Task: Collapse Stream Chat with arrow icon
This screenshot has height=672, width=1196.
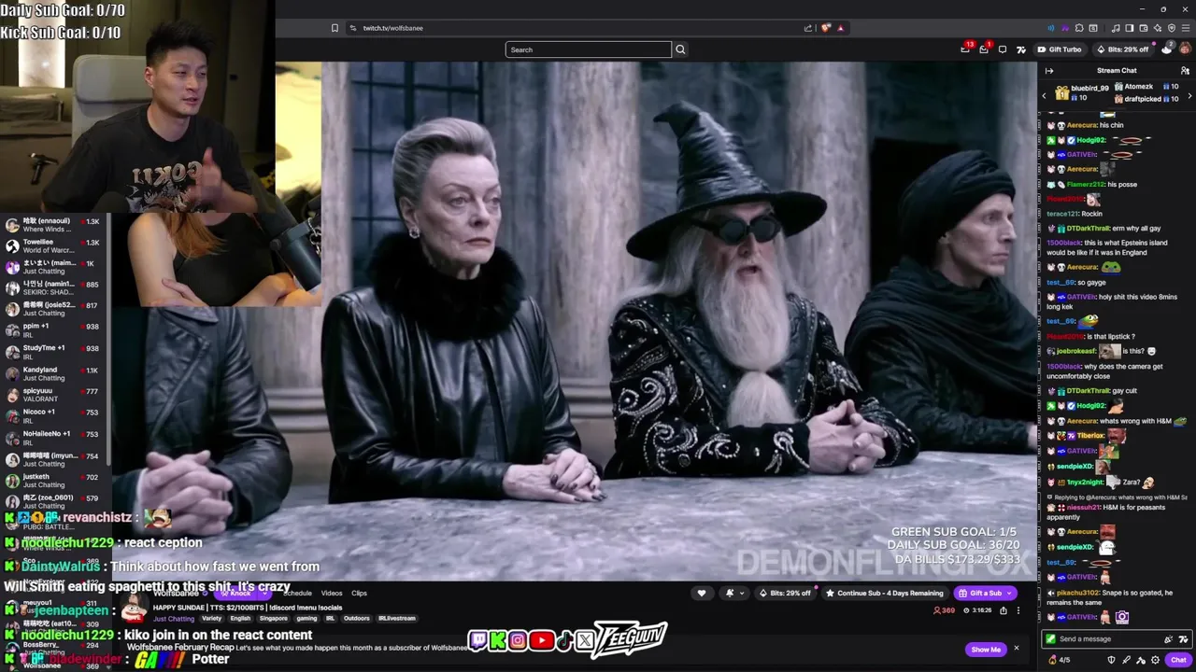Action: (1049, 71)
